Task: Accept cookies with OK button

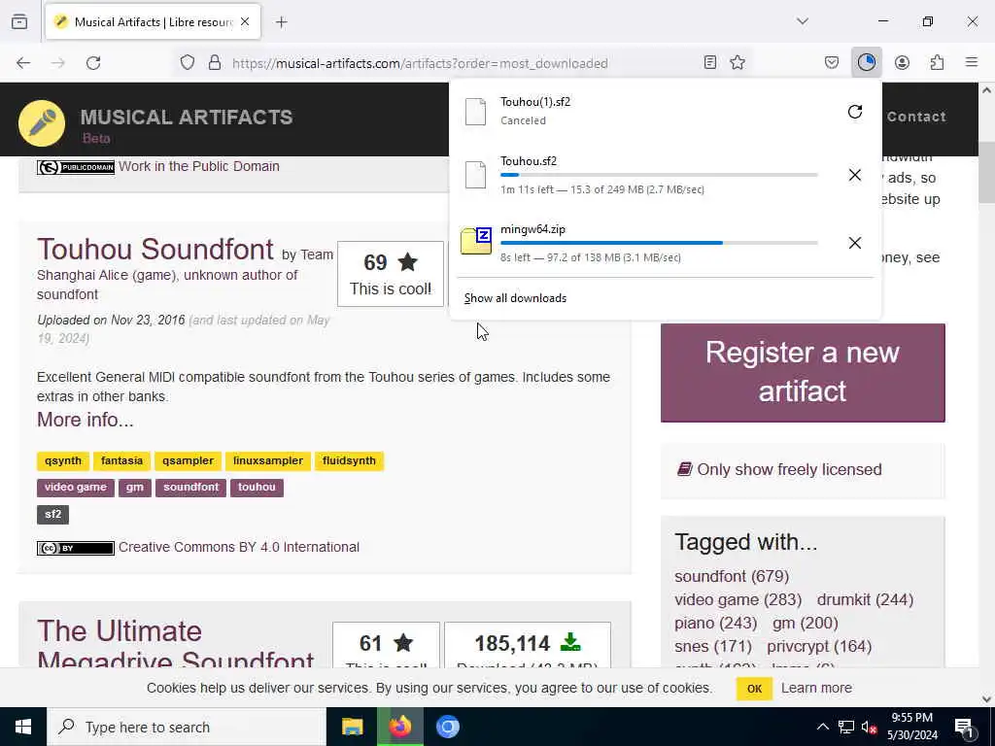Action: [x=754, y=689]
